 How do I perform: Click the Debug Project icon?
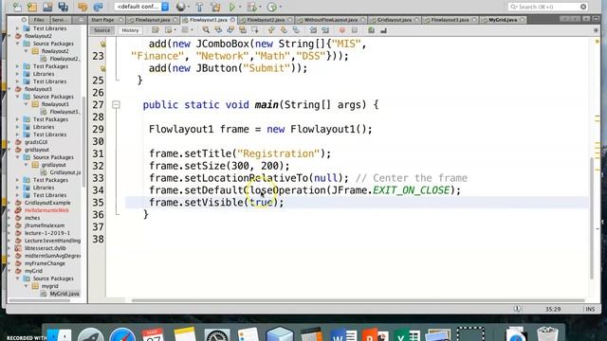251,7
